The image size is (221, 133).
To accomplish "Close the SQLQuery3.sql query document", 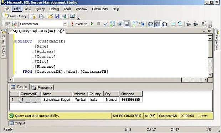I will (209, 31).
